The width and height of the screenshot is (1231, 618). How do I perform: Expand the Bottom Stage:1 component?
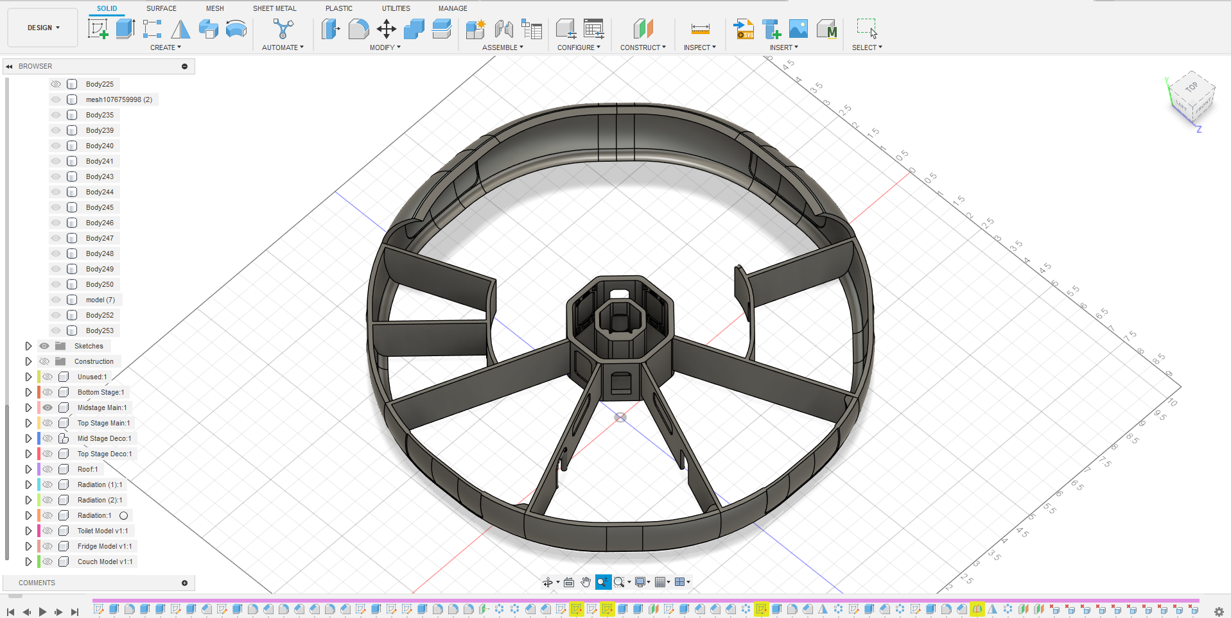(28, 392)
